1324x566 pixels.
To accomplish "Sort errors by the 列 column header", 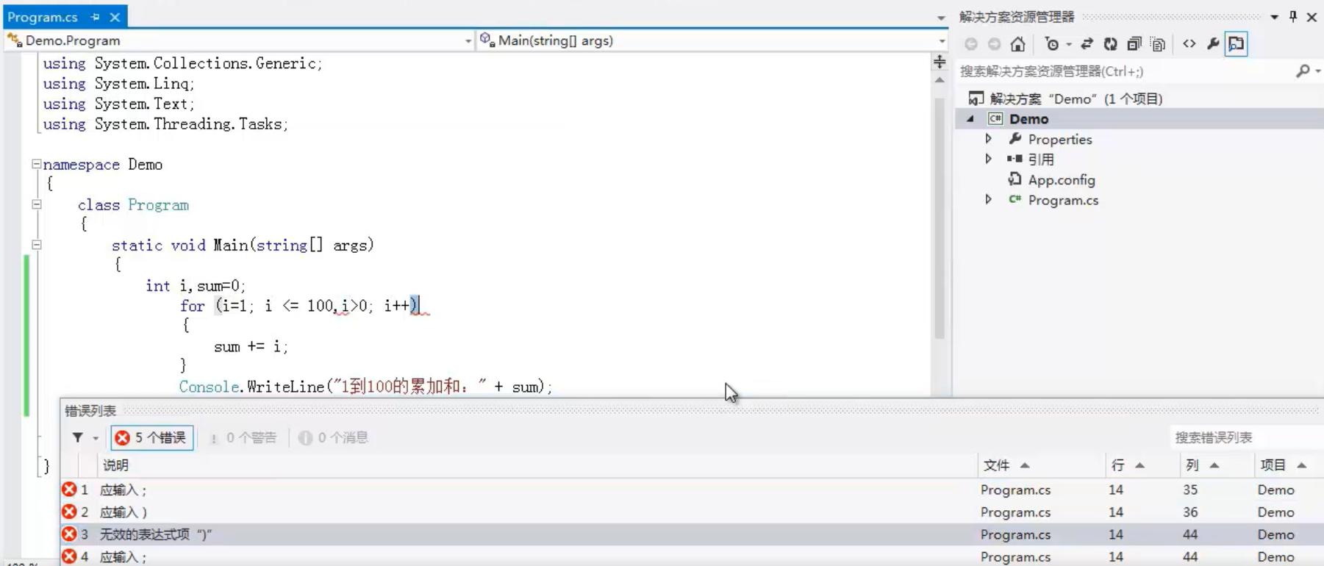I will tap(1217, 465).
